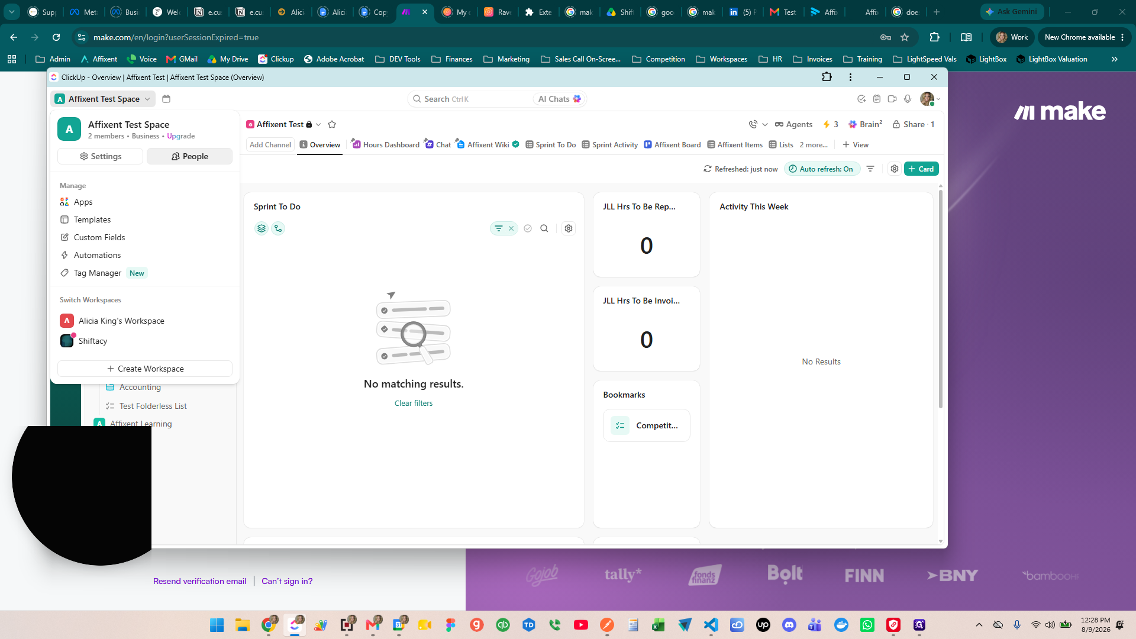The width and height of the screenshot is (1136, 639).
Task: Open the notepad icon in ClickUp header
Action: click(877, 99)
